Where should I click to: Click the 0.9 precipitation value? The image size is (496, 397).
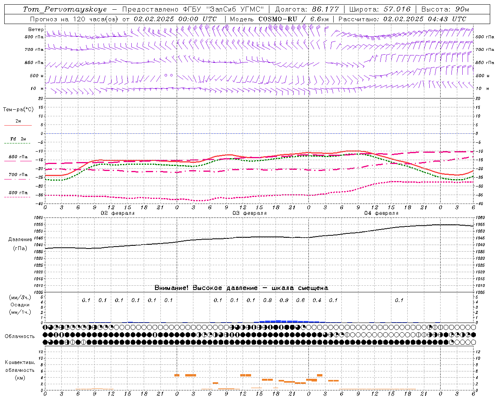[284, 300]
